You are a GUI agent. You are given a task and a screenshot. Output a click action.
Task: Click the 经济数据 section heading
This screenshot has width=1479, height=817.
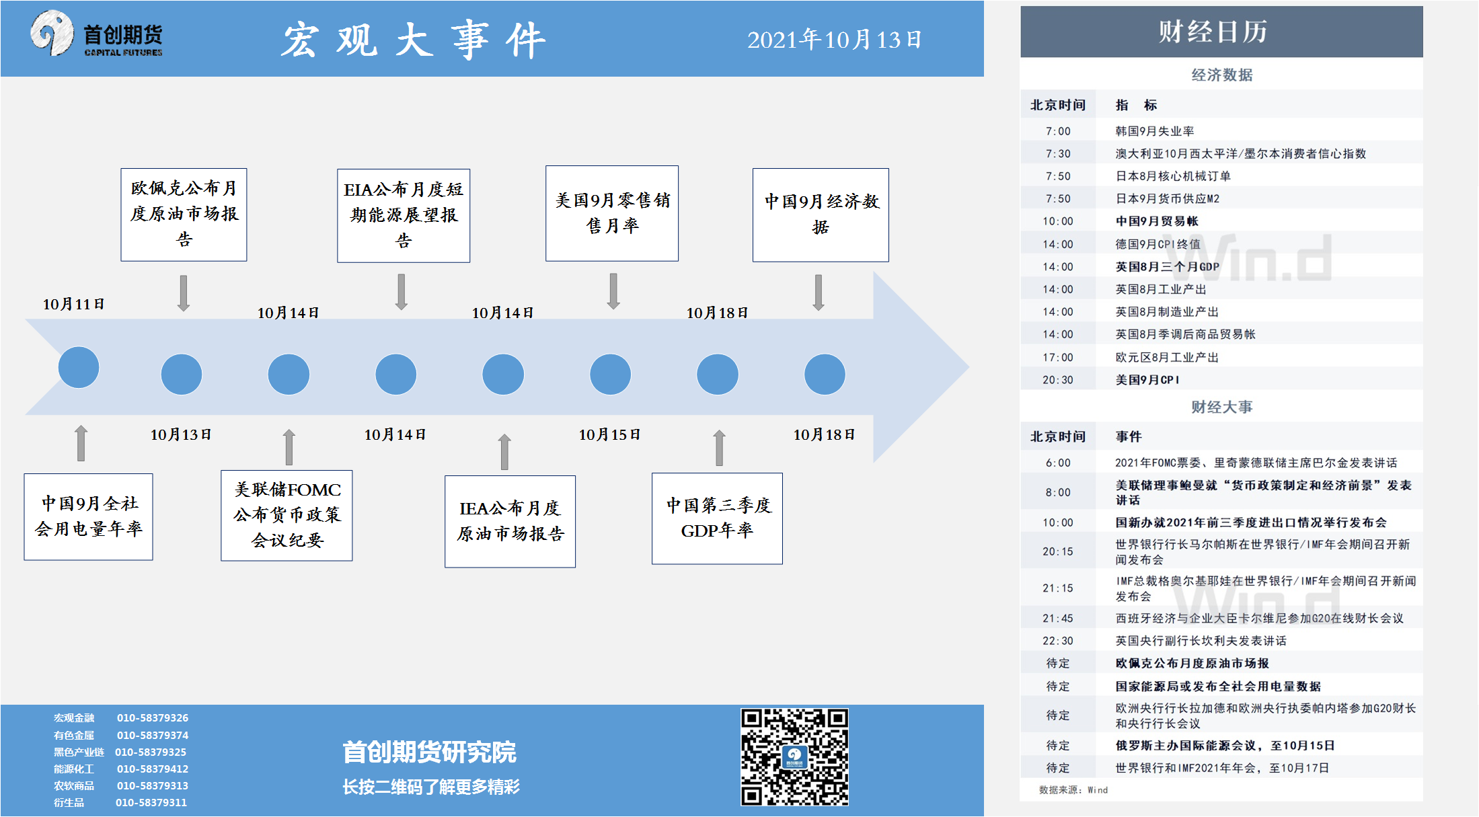coord(1221,75)
